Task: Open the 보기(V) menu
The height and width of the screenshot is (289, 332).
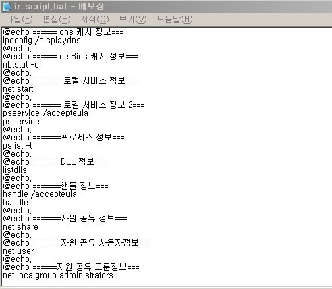Action: pos(133,20)
